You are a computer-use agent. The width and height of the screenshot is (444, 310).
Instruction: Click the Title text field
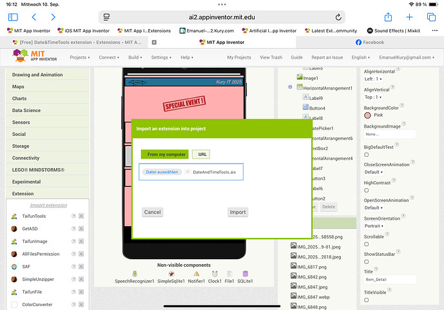391,280
